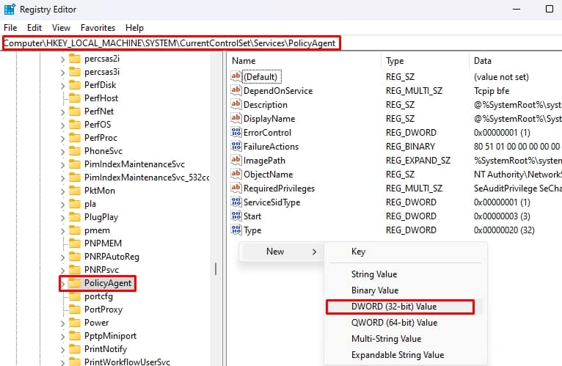The height and width of the screenshot is (366, 562).
Task: Expand the PptpMiniport tree node
Action: tap(62, 337)
